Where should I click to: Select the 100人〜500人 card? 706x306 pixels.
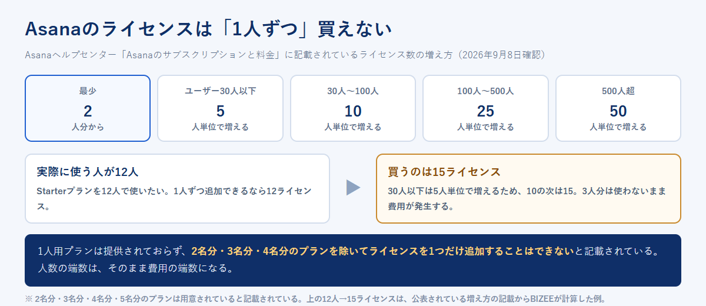(x=485, y=108)
